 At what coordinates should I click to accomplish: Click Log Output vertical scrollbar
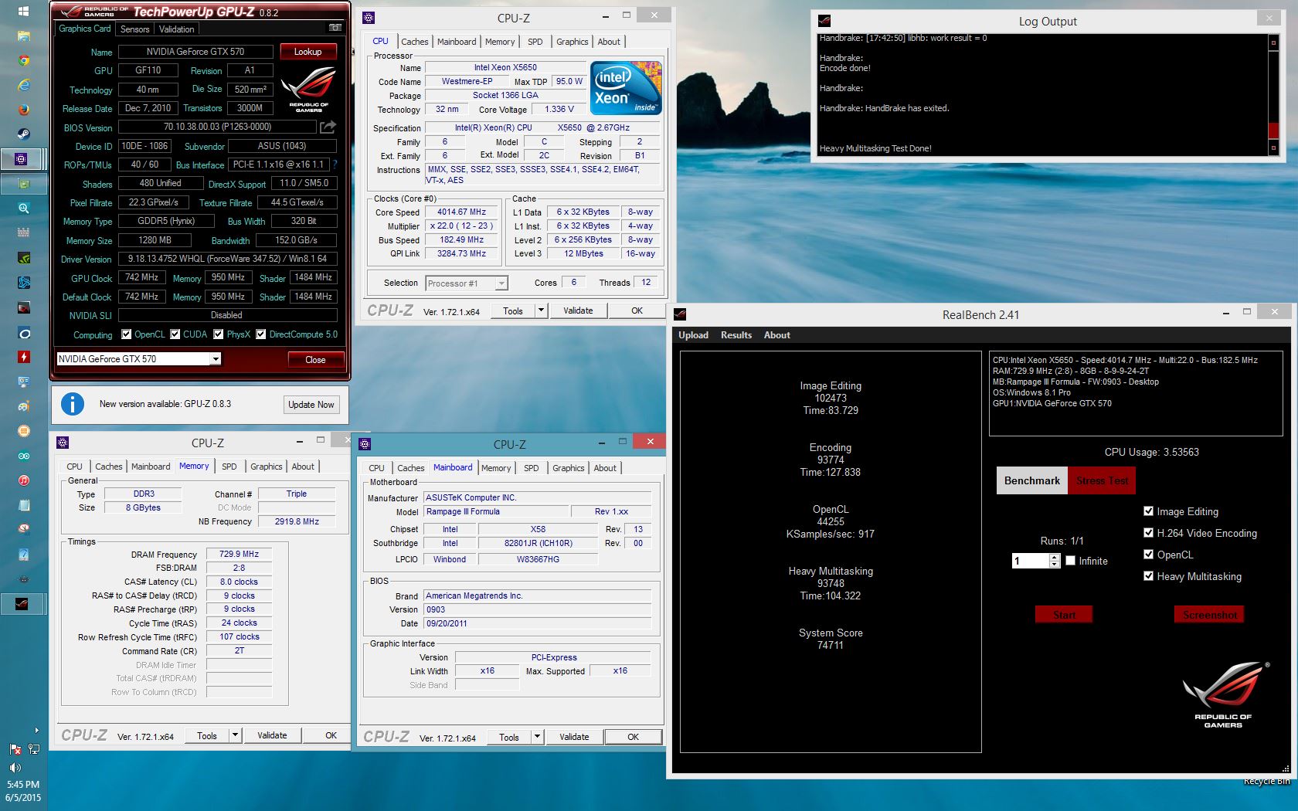pyautogui.click(x=1273, y=94)
